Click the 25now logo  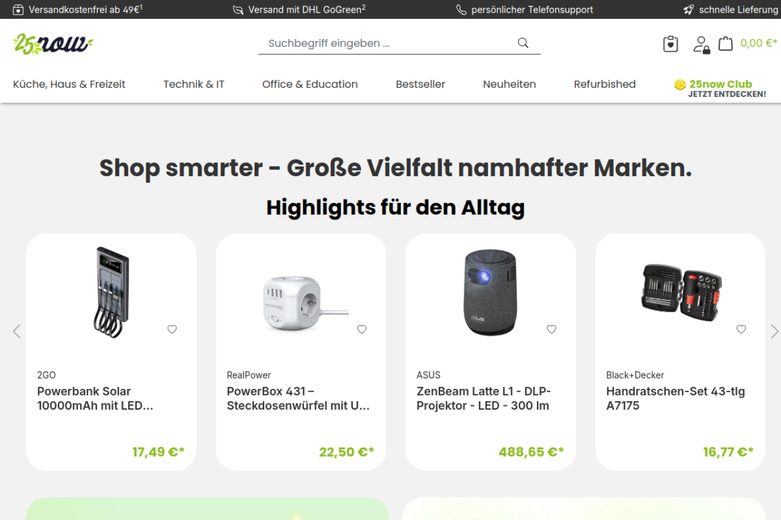pos(53,44)
